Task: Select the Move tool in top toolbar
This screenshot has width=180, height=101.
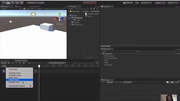Action: coord(8,3)
